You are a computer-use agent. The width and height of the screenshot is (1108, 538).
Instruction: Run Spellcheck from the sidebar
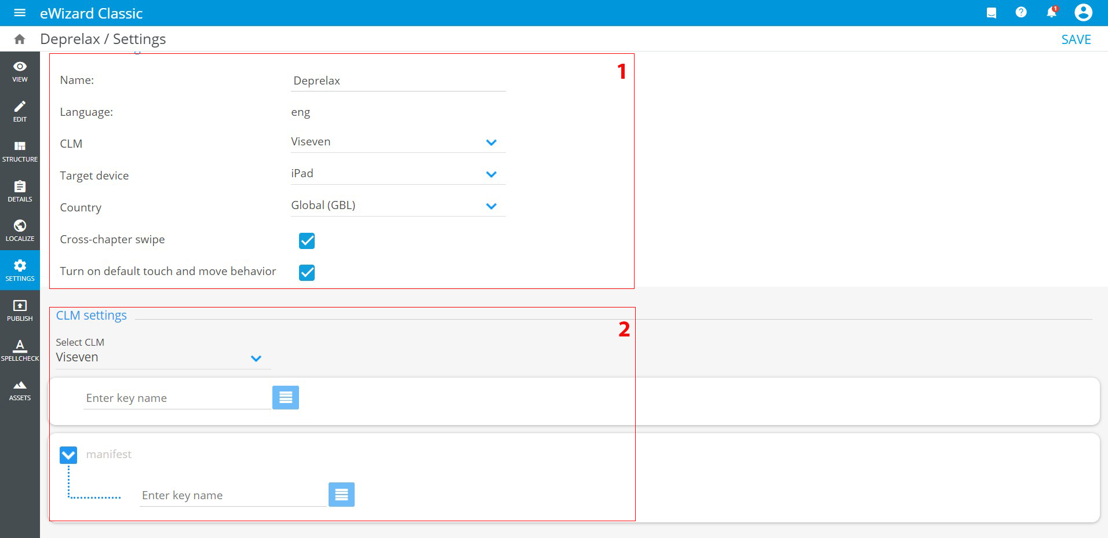pyautogui.click(x=20, y=350)
